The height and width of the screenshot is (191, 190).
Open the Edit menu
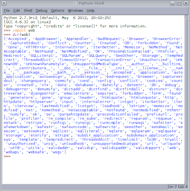pos(17,11)
